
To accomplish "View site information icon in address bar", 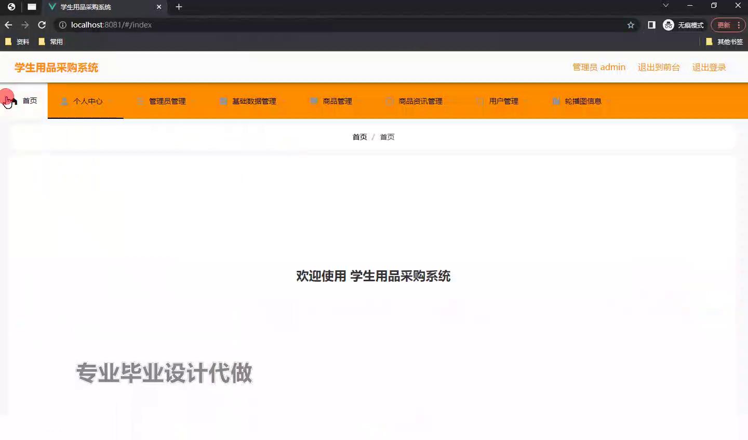I will click(62, 25).
